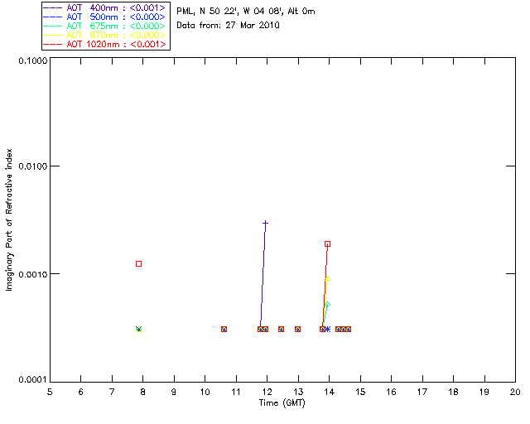Select the legend text "AOT 675nm : <0.000>"

point(116,26)
